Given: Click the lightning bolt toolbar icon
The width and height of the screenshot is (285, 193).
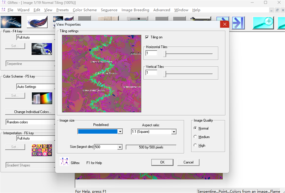Looking at the screenshot, I should pos(11,22).
